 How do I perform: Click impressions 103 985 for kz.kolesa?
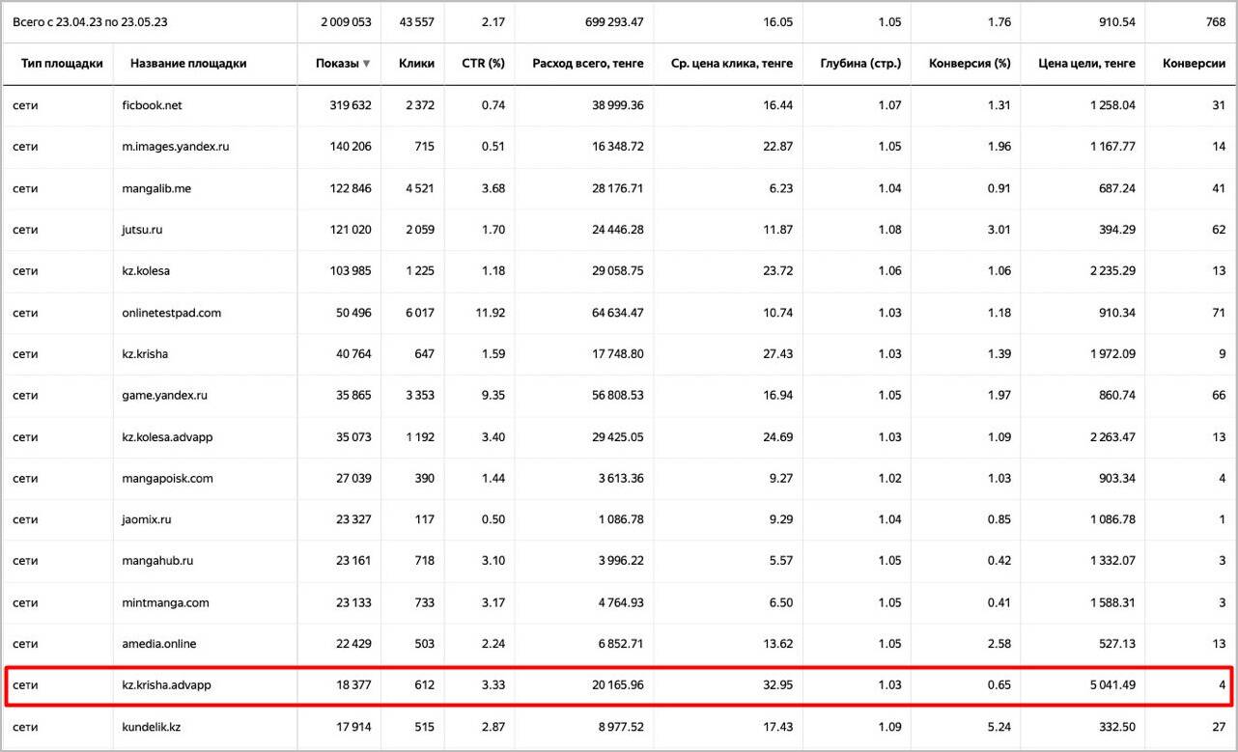351,271
